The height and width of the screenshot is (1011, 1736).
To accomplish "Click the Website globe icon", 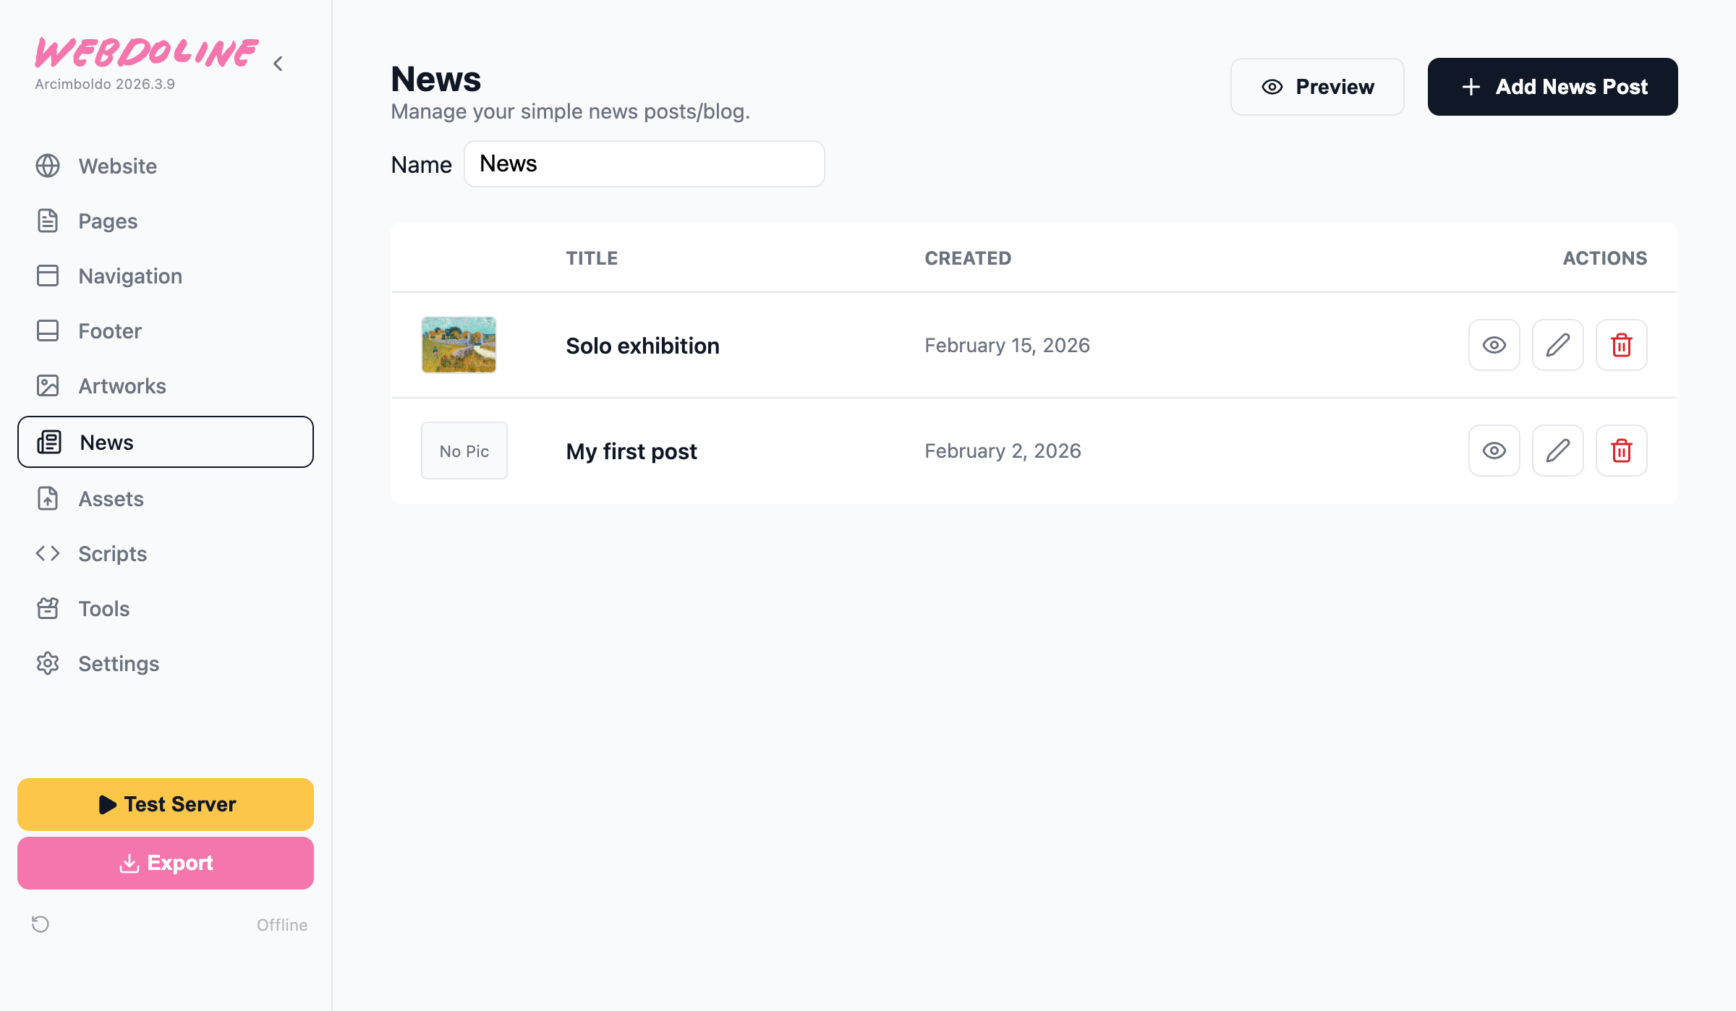I will click(x=48, y=166).
